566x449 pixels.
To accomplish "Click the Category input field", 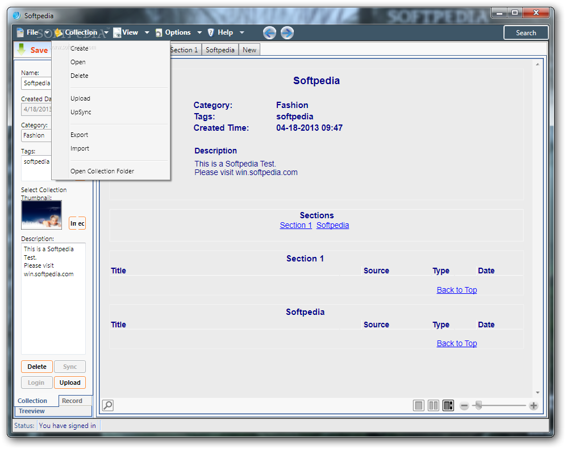I will point(36,135).
